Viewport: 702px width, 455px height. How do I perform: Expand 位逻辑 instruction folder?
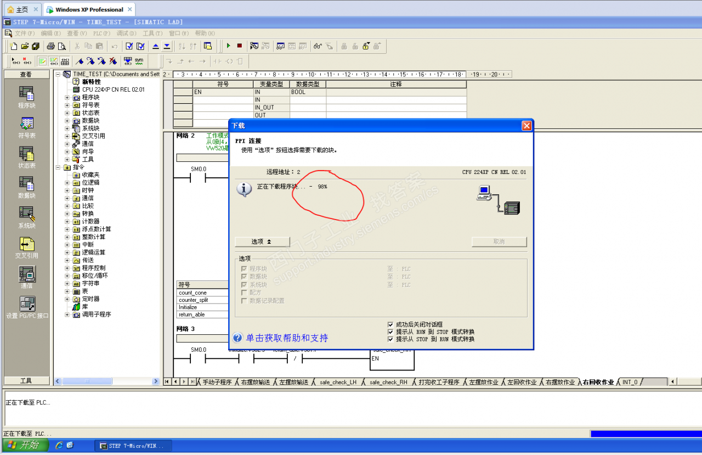(67, 182)
